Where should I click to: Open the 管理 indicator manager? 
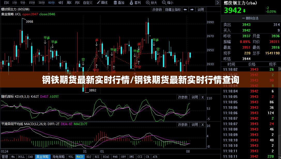coord(5,157)
